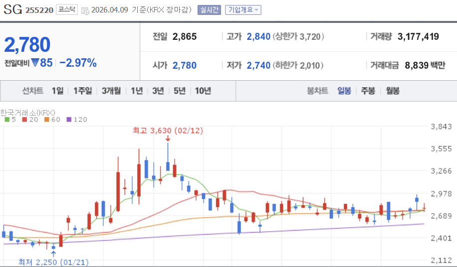Click the 3,843 price axis label
This screenshot has height=267, width=457.
click(441, 127)
